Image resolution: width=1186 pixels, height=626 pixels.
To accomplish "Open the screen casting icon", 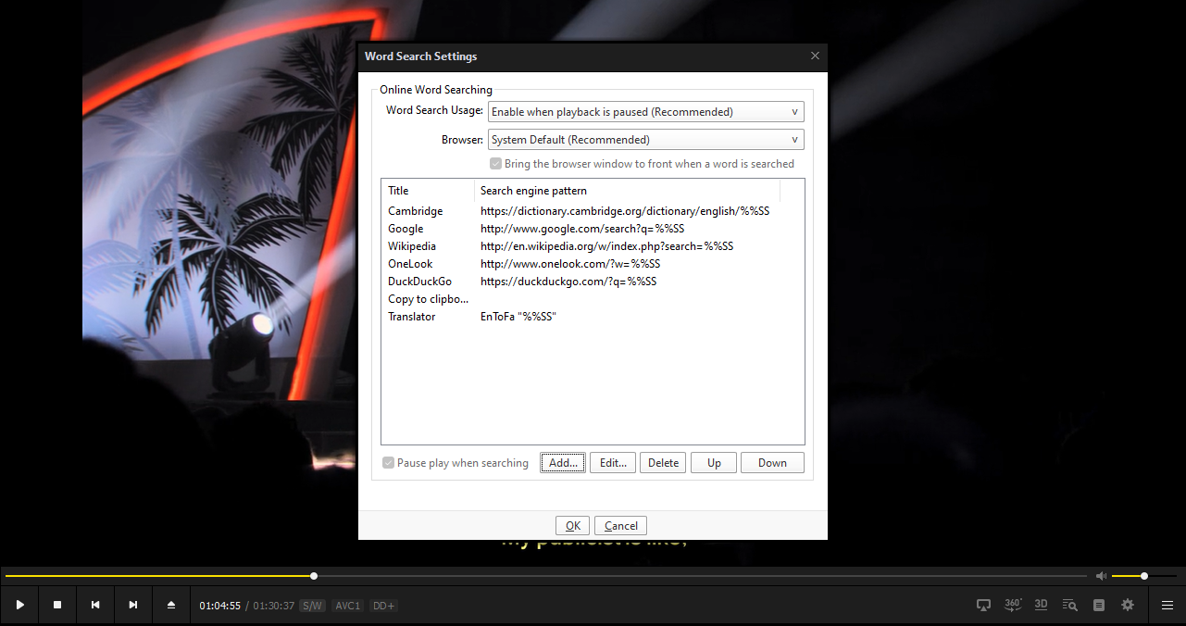I will 983,605.
